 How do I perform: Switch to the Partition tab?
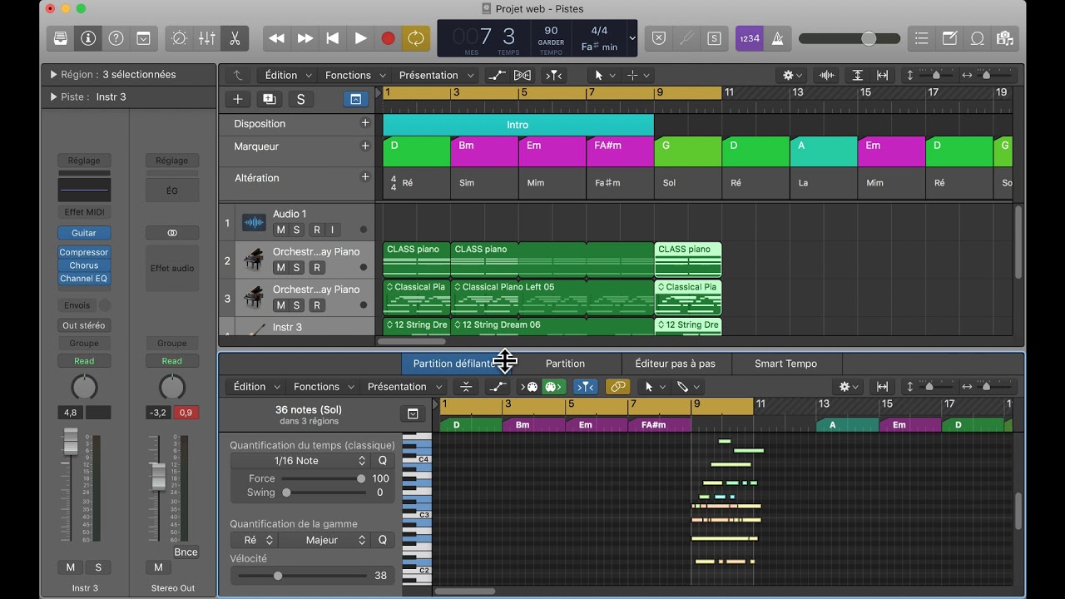point(565,364)
